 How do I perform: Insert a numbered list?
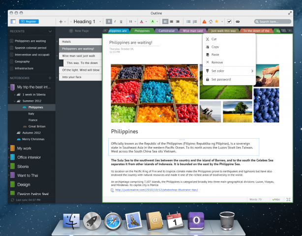(x=195, y=22)
